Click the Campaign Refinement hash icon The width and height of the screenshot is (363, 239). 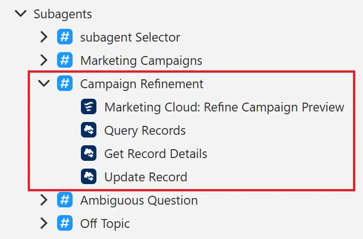(65, 83)
